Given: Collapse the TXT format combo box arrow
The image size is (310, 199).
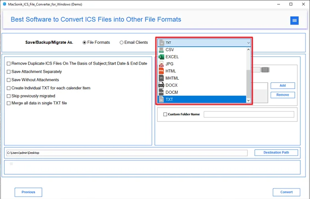Looking at the screenshot, I should coord(248,42).
